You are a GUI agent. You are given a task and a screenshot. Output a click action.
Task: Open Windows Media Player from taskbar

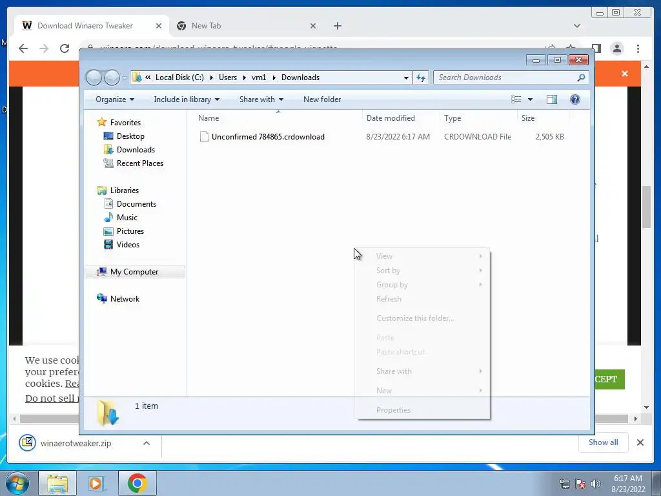point(97,483)
